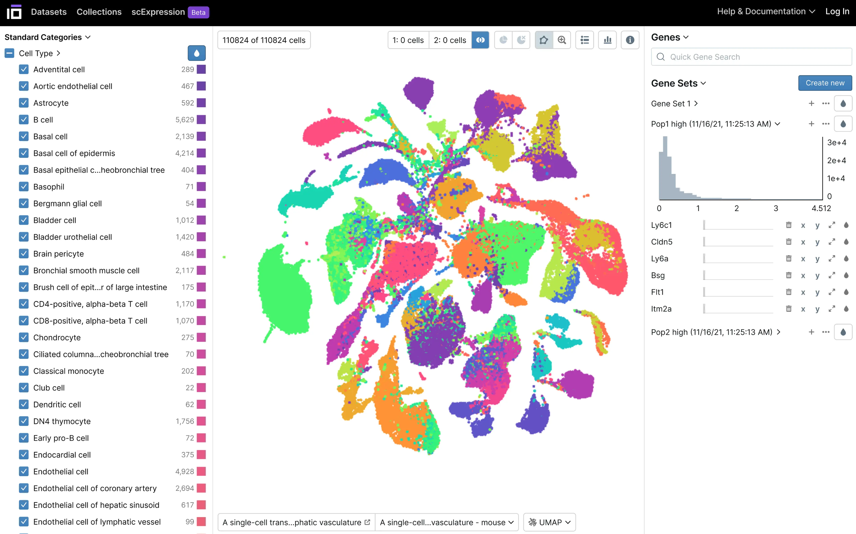Expand the Flt1 gene histogram
The height and width of the screenshot is (534, 856).
pos(832,292)
